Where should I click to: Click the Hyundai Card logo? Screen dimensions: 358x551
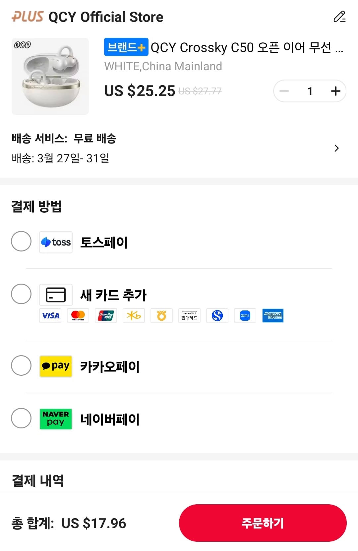tap(189, 315)
